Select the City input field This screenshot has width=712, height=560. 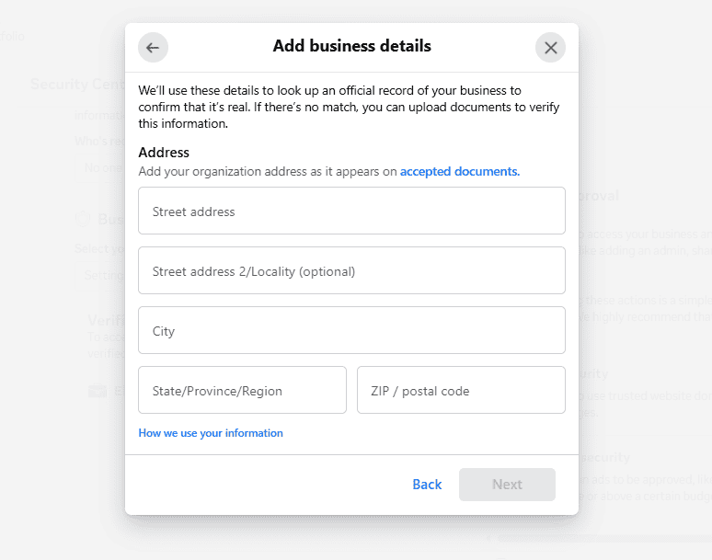pyautogui.click(x=351, y=331)
